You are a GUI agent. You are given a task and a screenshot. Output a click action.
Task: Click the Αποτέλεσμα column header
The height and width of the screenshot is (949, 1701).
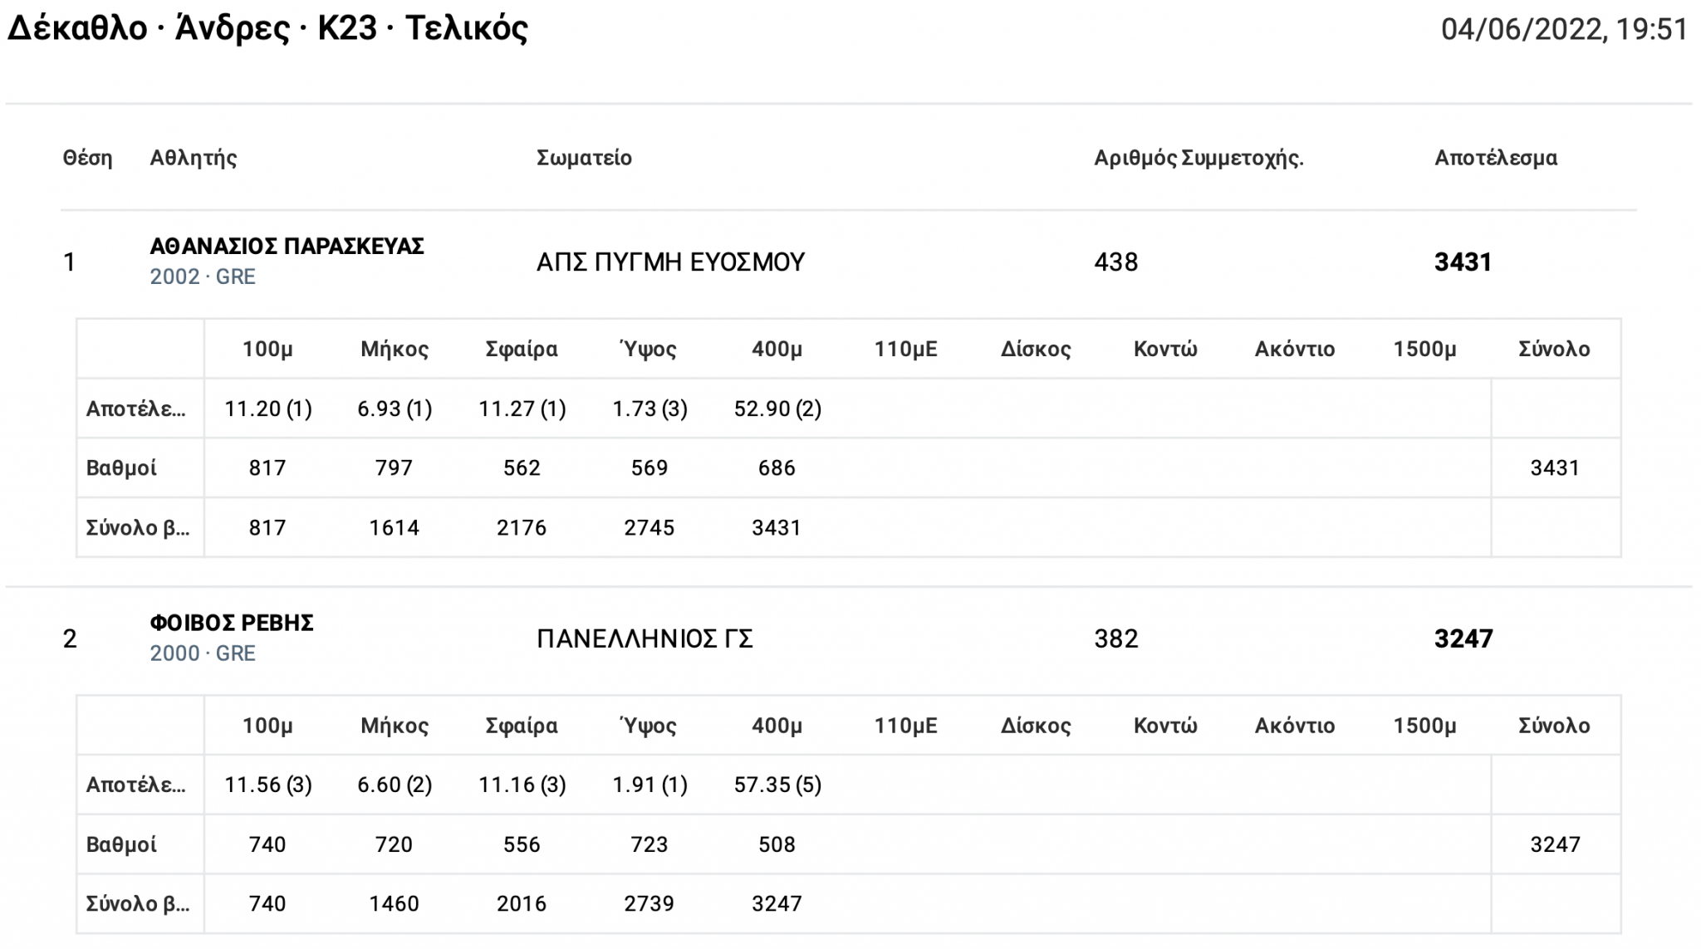[x=1495, y=158]
